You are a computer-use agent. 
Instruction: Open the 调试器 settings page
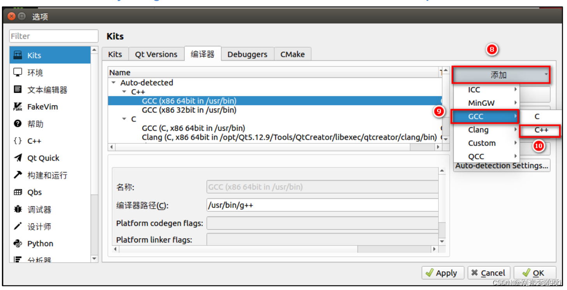point(36,209)
